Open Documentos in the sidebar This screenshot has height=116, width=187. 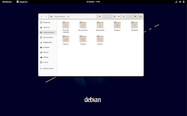48,37
